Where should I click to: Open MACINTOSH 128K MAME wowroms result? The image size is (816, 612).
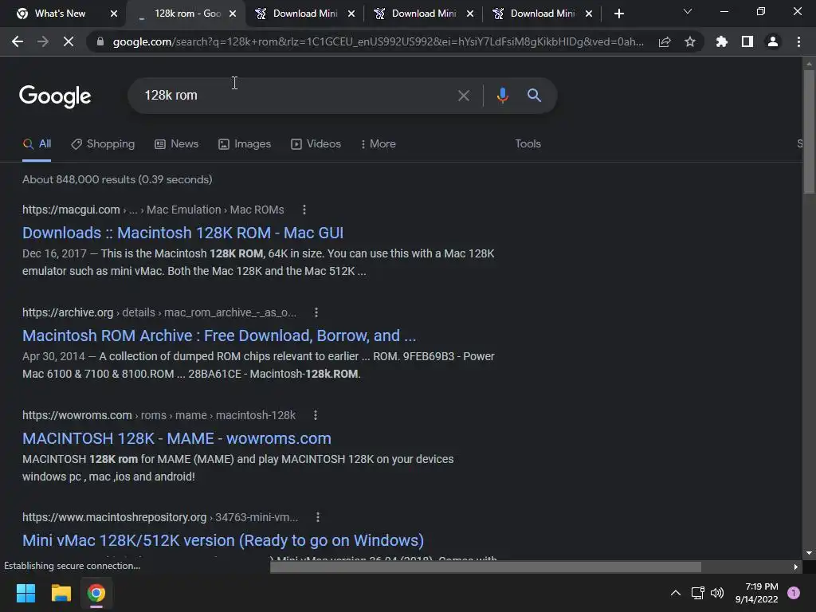[x=176, y=438]
